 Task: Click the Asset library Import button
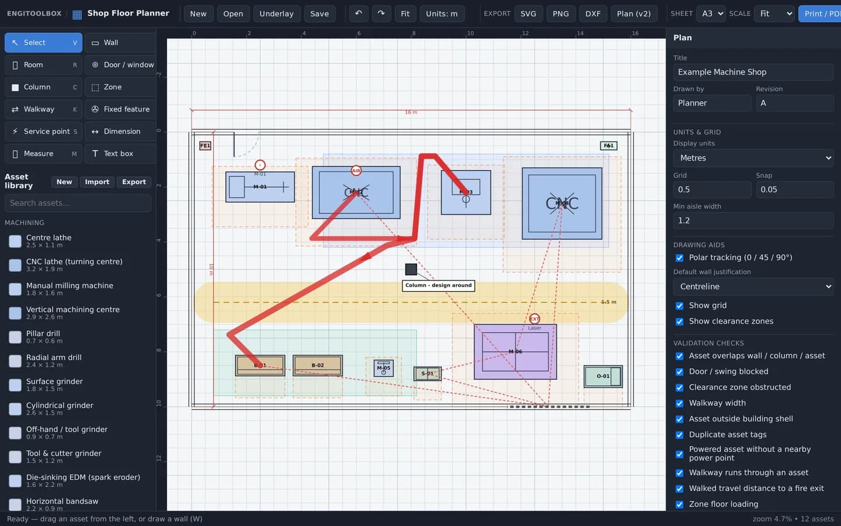97,182
